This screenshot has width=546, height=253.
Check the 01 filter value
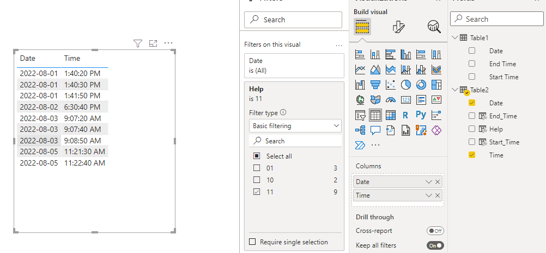pyautogui.click(x=257, y=168)
